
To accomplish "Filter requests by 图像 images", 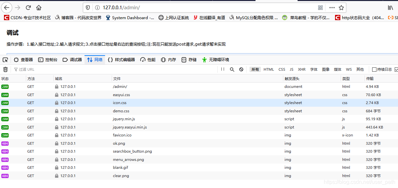I will [x=326, y=69].
